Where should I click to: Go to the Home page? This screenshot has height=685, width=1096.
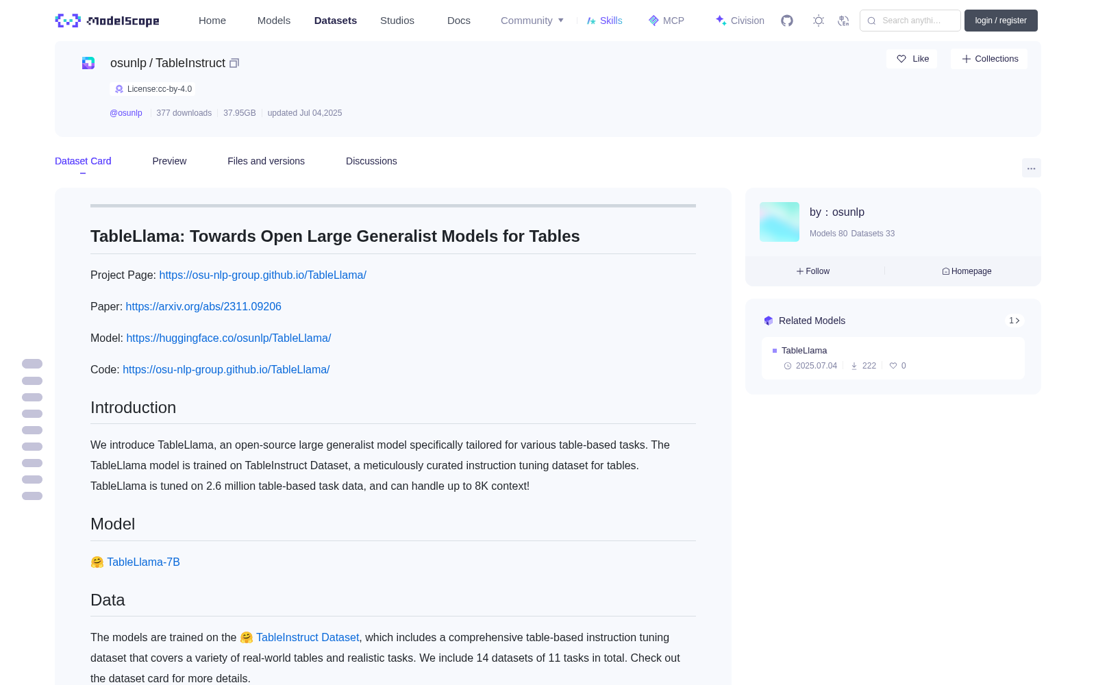[212, 21]
